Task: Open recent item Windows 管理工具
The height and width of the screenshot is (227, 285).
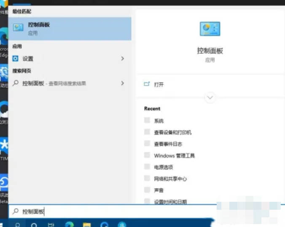Action: pyautogui.click(x=169, y=156)
